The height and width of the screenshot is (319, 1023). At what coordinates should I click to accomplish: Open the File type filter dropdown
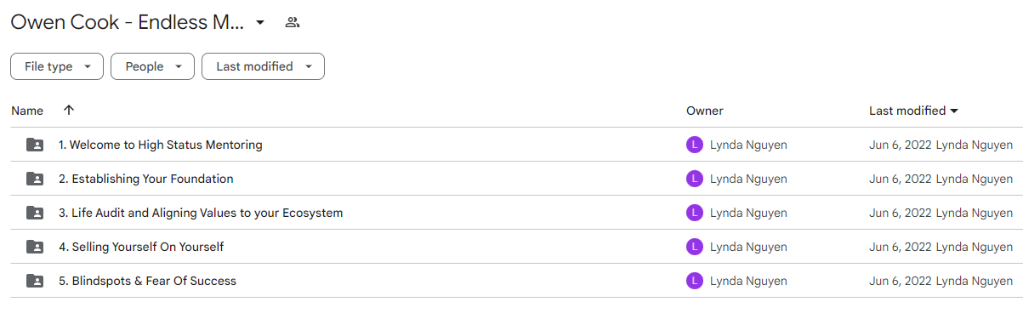point(57,66)
